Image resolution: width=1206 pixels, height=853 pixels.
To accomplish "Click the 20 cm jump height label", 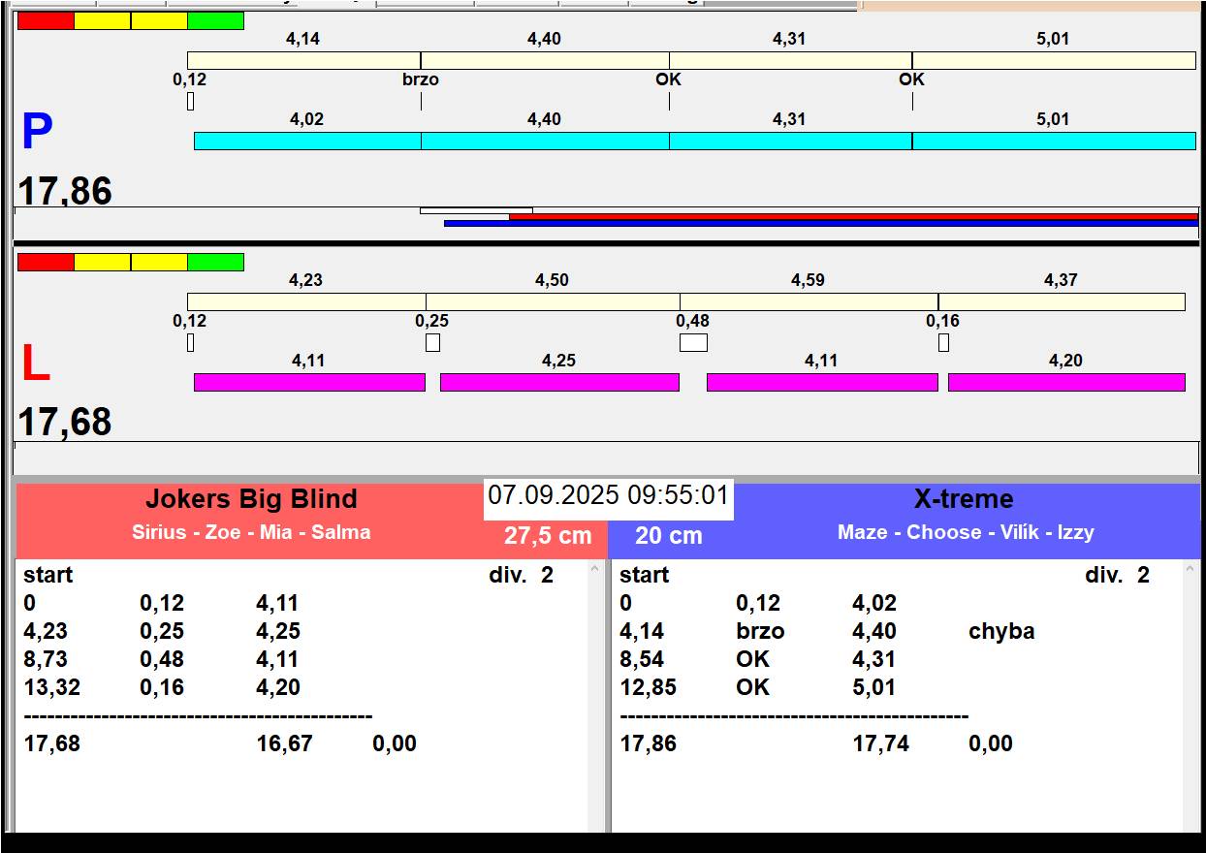I will tap(669, 536).
